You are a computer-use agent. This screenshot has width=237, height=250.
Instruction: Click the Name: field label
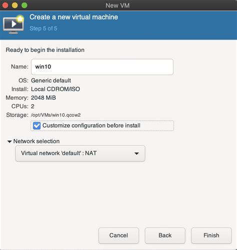(19, 67)
